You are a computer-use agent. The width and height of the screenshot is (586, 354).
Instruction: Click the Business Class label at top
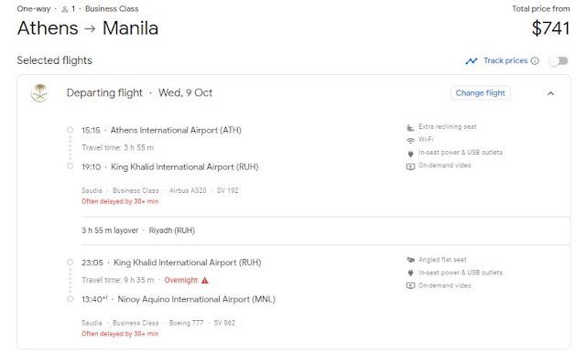[x=112, y=9]
